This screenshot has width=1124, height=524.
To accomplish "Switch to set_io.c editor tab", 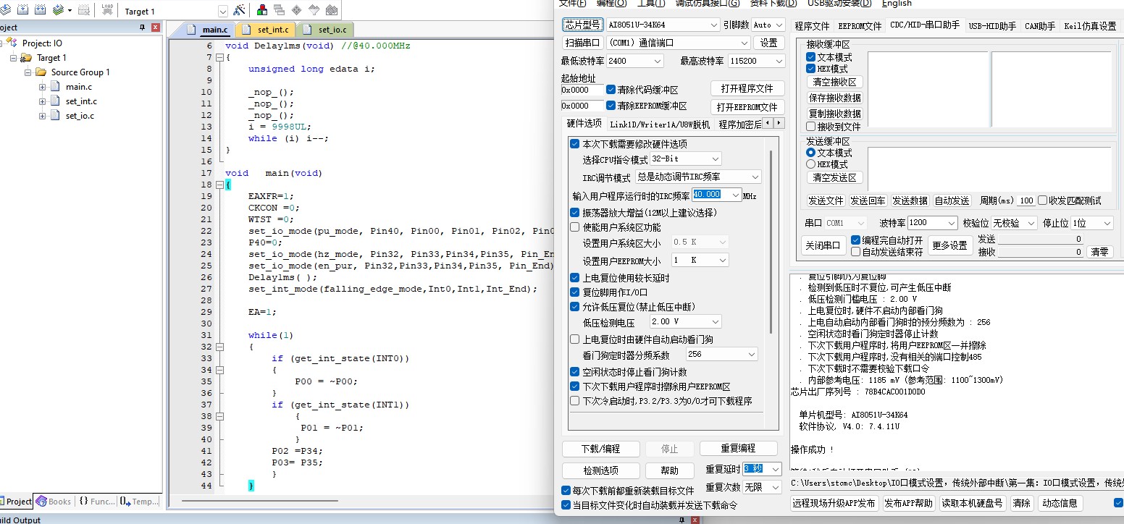I will (x=326, y=30).
